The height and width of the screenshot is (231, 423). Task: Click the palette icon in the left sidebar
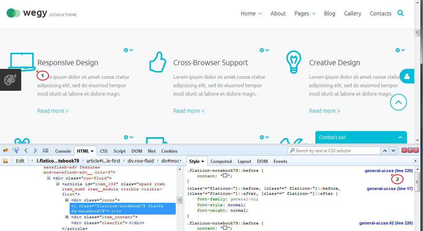[x=10, y=79]
